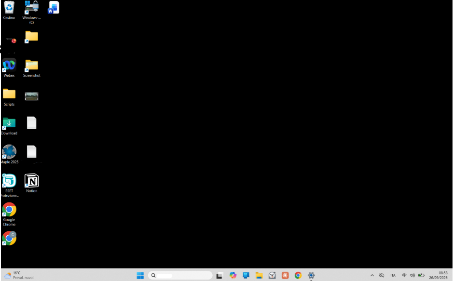Expand the hidden tray icons chevron

[x=372, y=276]
